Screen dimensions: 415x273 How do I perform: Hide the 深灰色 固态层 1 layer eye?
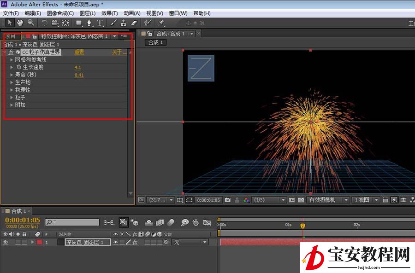(5, 242)
